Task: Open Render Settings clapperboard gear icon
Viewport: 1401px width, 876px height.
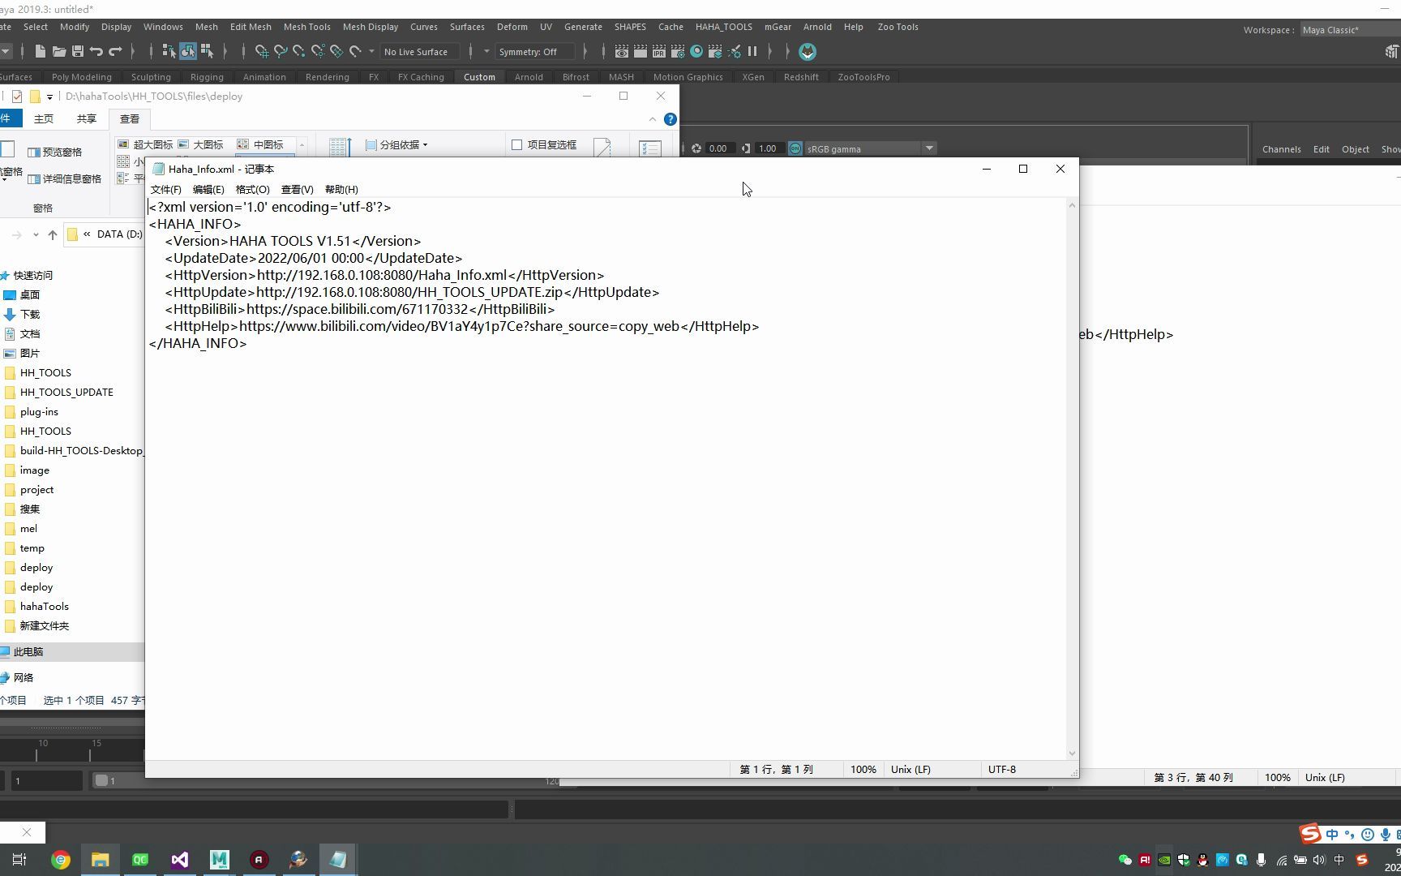Action: (x=677, y=51)
